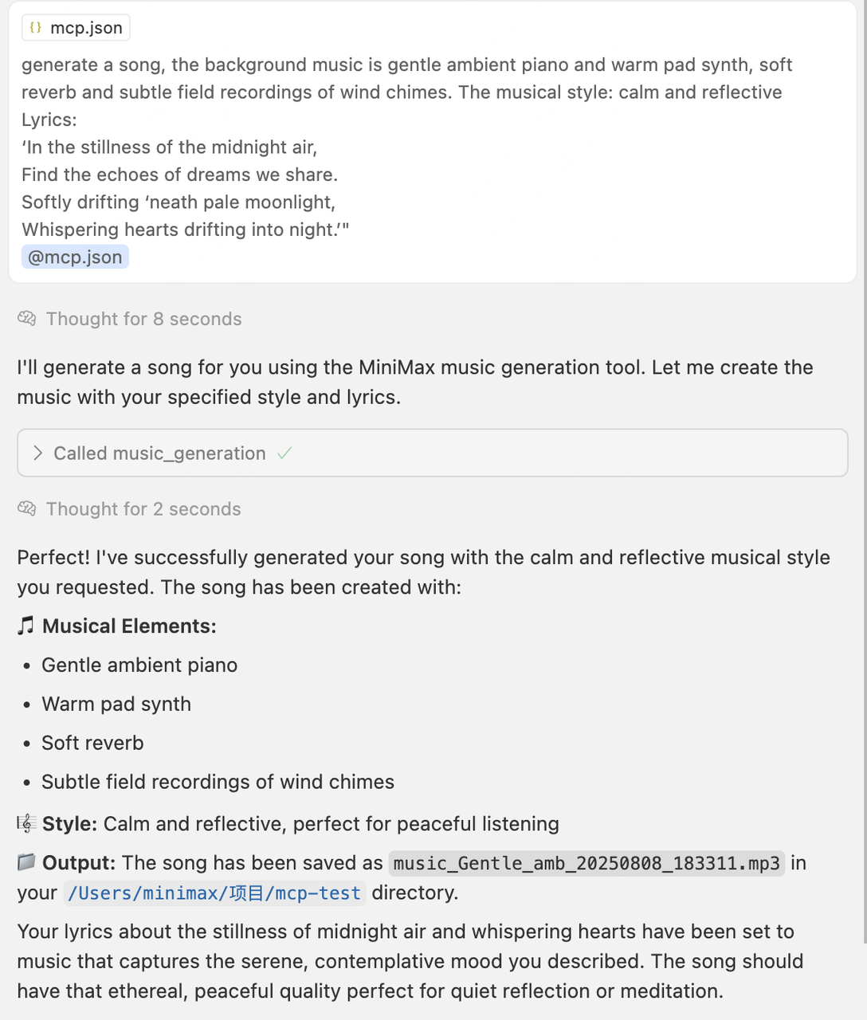867x1020 pixels.
Task: Click the "Gentle ambient piano" bullet item
Action: [139, 665]
